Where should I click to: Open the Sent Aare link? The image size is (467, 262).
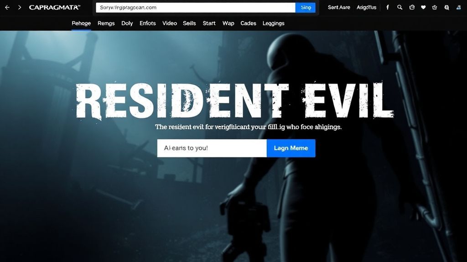point(339,7)
